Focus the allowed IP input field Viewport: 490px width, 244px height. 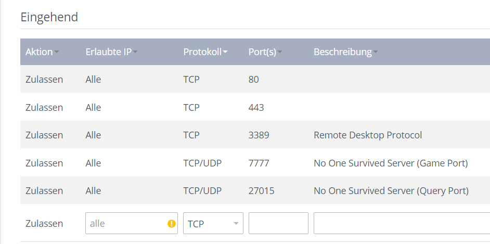tap(132, 223)
